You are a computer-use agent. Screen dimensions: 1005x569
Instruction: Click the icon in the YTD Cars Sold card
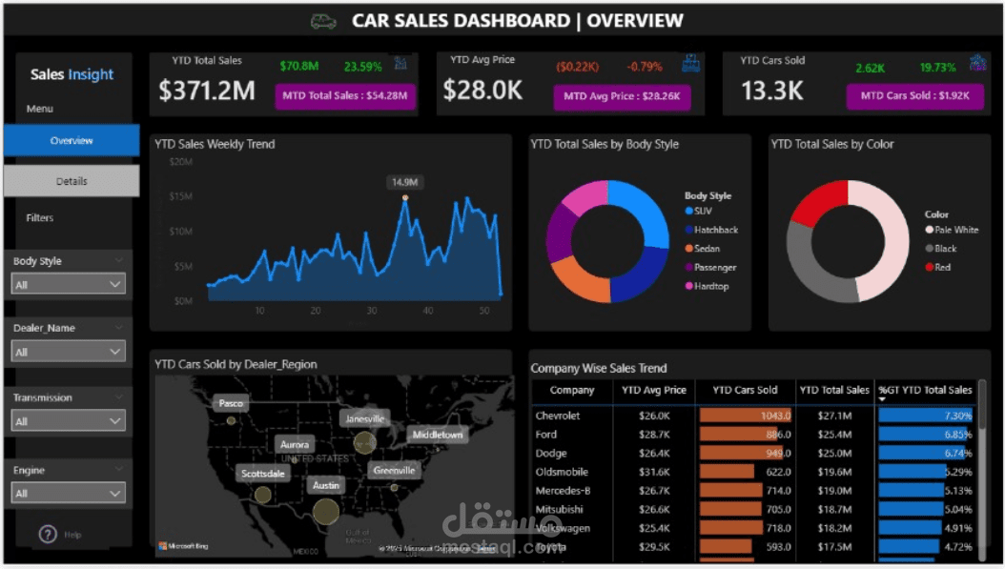coord(977,63)
